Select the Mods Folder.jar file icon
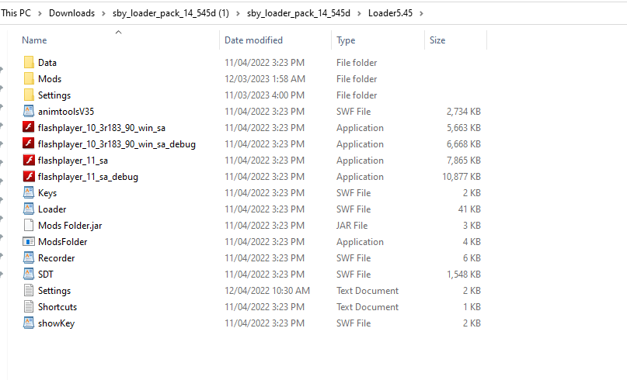 tap(29, 226)
